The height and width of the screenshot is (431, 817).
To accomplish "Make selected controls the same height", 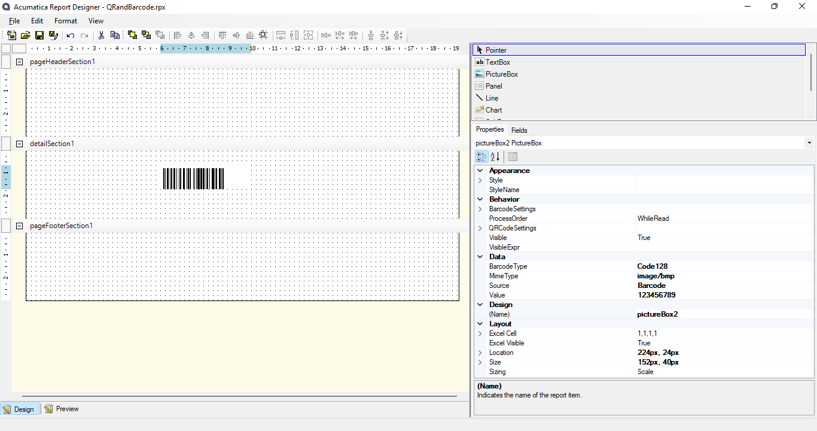I will 294,35.
